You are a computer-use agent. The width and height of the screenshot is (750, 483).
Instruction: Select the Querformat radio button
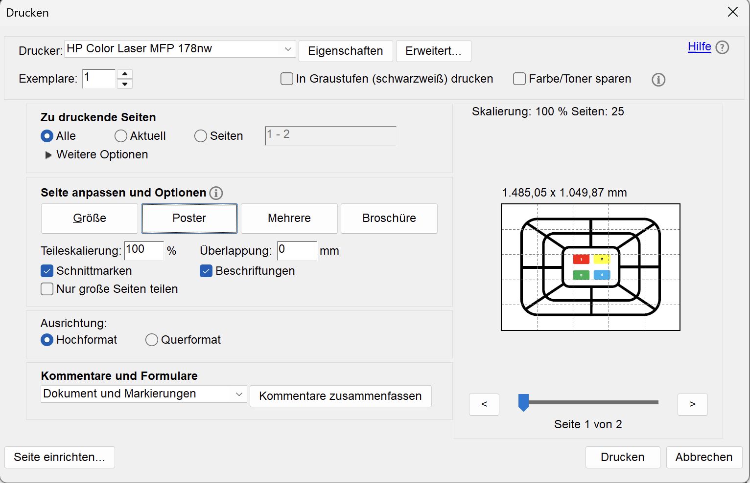152,340
